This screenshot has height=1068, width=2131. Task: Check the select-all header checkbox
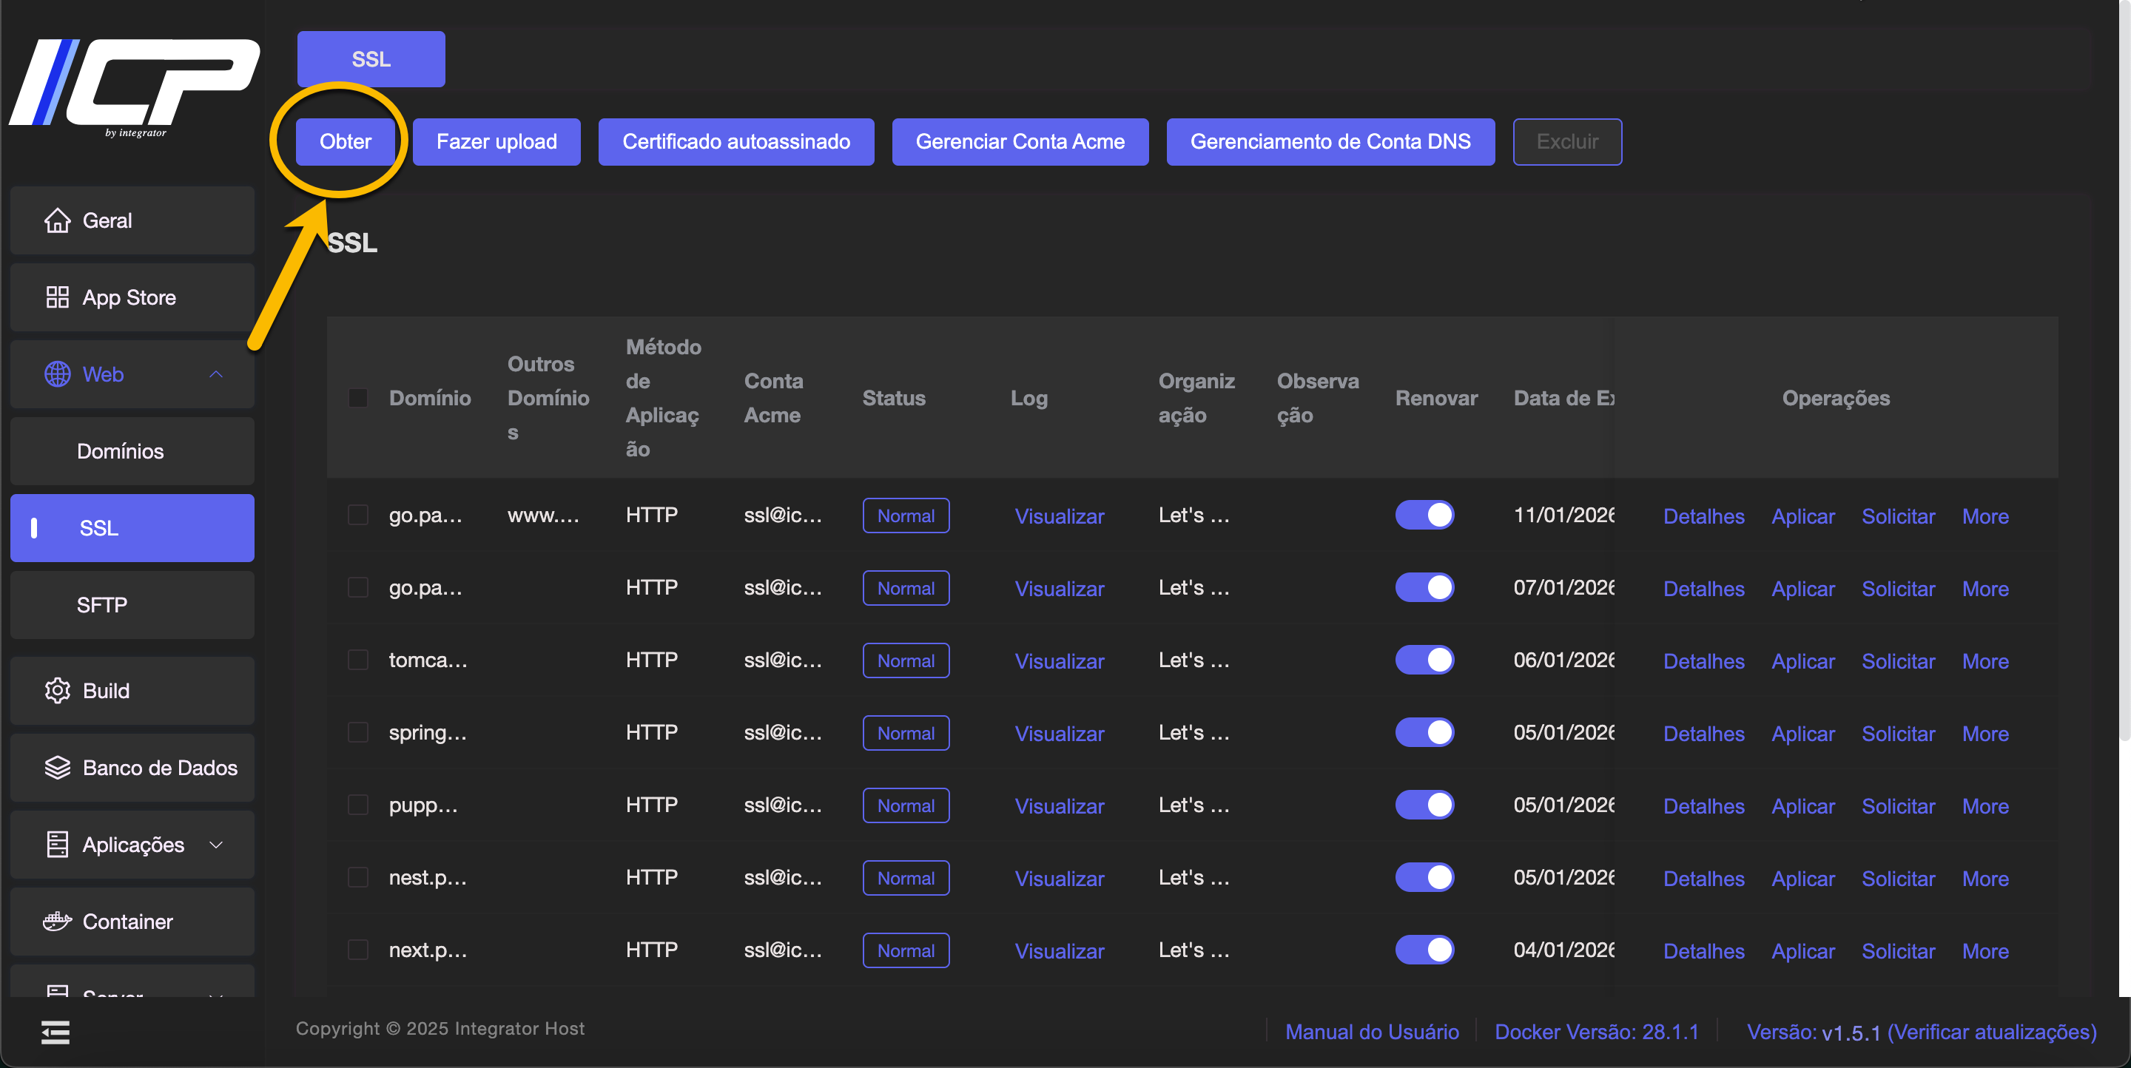click(357, 399)
